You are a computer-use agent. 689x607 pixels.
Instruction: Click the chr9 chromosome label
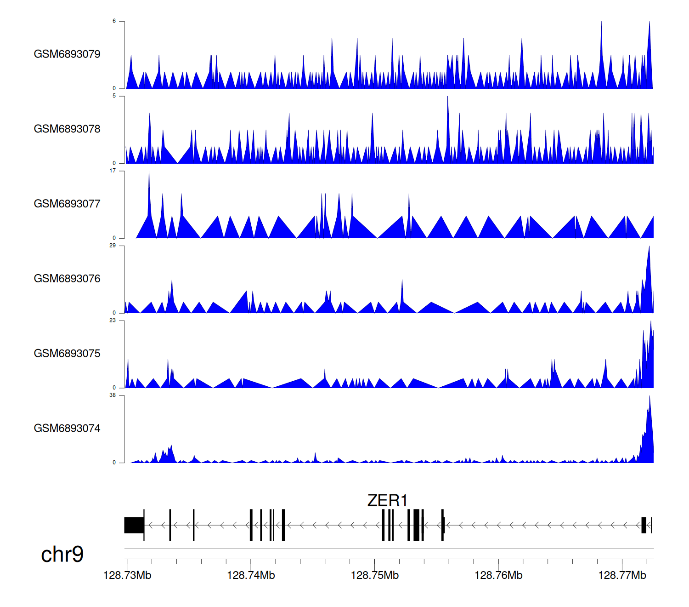tap(62, 555)
